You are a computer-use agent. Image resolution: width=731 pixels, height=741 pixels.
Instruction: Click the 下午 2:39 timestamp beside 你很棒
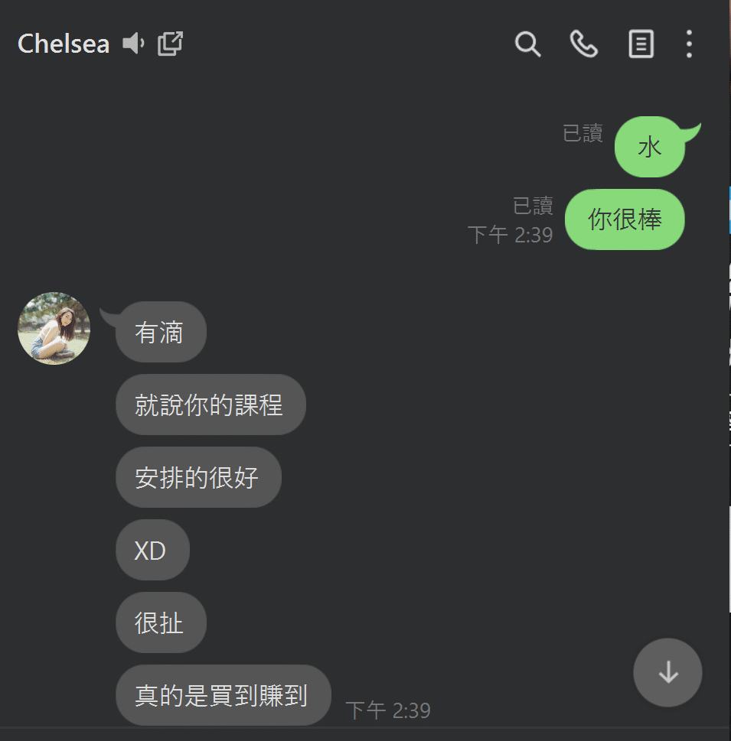tap(510, 235)
